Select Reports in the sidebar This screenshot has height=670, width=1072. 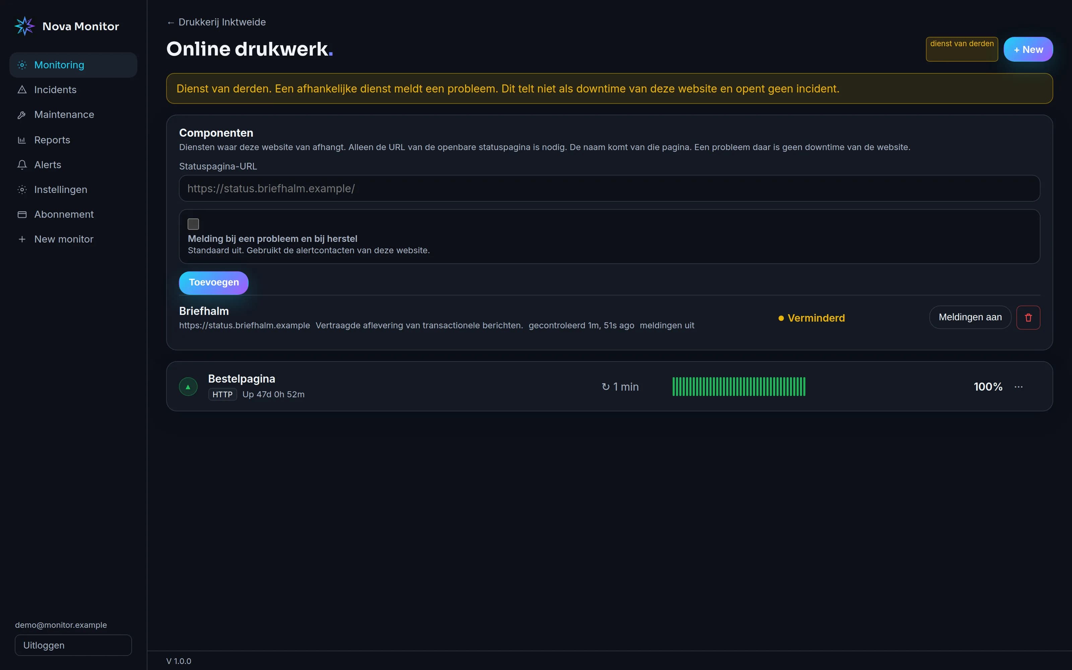[x=74, y=140]
